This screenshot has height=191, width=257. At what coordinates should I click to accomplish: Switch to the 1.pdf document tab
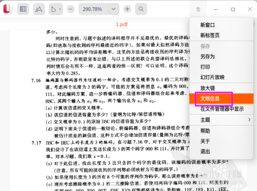click(x=122, y=24)
